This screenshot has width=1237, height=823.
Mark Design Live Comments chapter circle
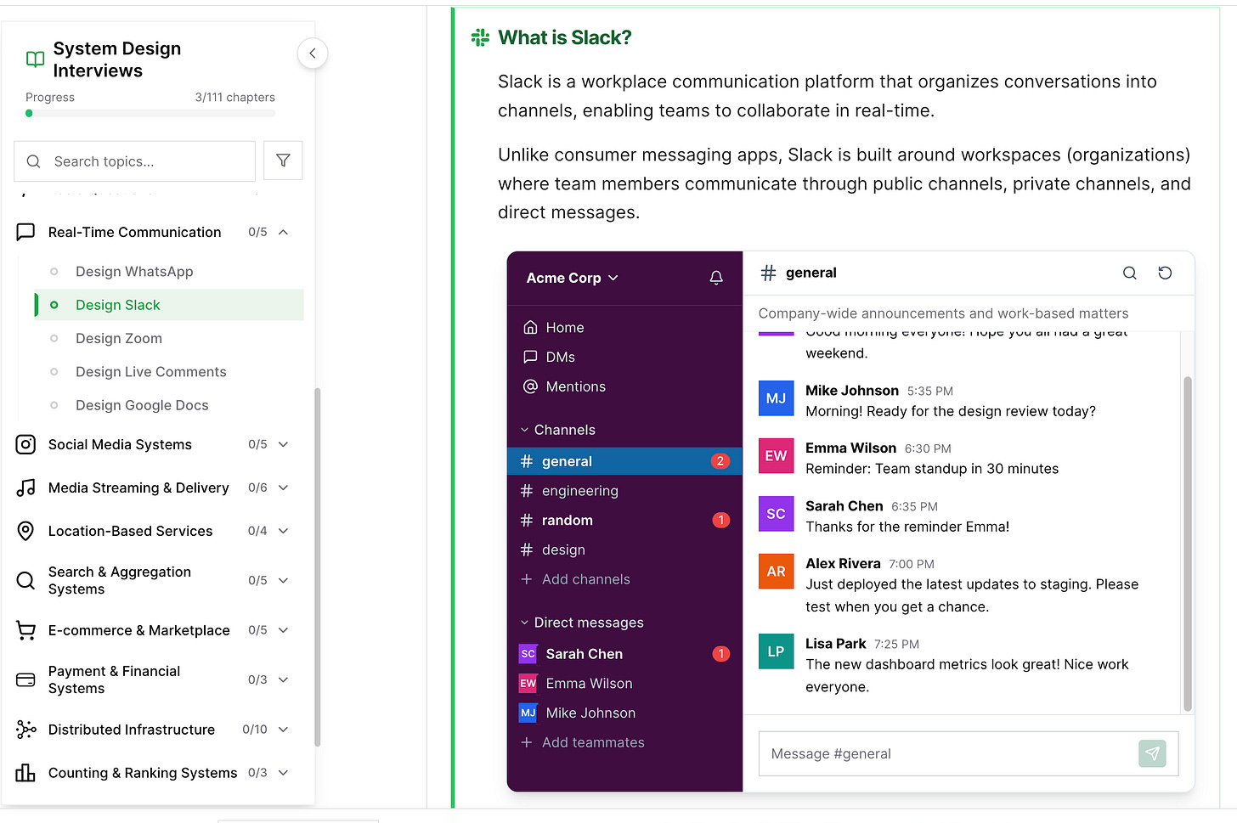pos(54,372)
